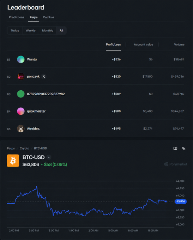Go to Perps breadcrumb link
Viewport: 193px width, 240px height.
click(x=11, y=148)
